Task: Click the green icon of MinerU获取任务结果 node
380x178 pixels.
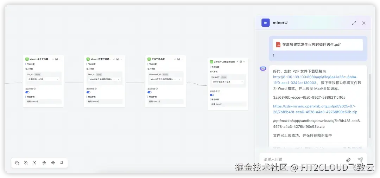Action: (88, 59)
